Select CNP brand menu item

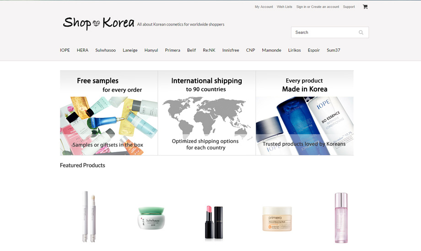coord(250,50)
